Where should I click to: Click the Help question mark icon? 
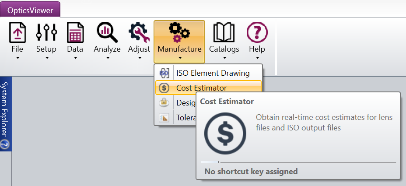tap(257, 33)
